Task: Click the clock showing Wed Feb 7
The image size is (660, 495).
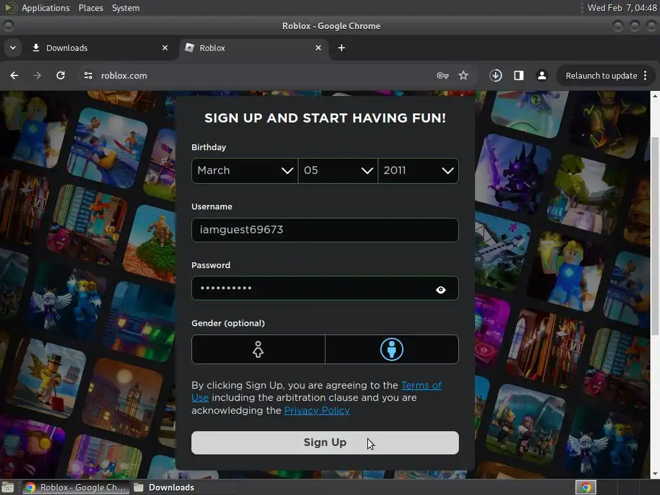Action: tap(622, 8)
